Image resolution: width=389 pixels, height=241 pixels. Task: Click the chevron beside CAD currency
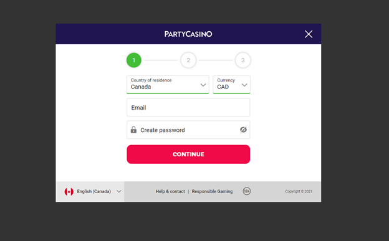click(x=244, y=85)
